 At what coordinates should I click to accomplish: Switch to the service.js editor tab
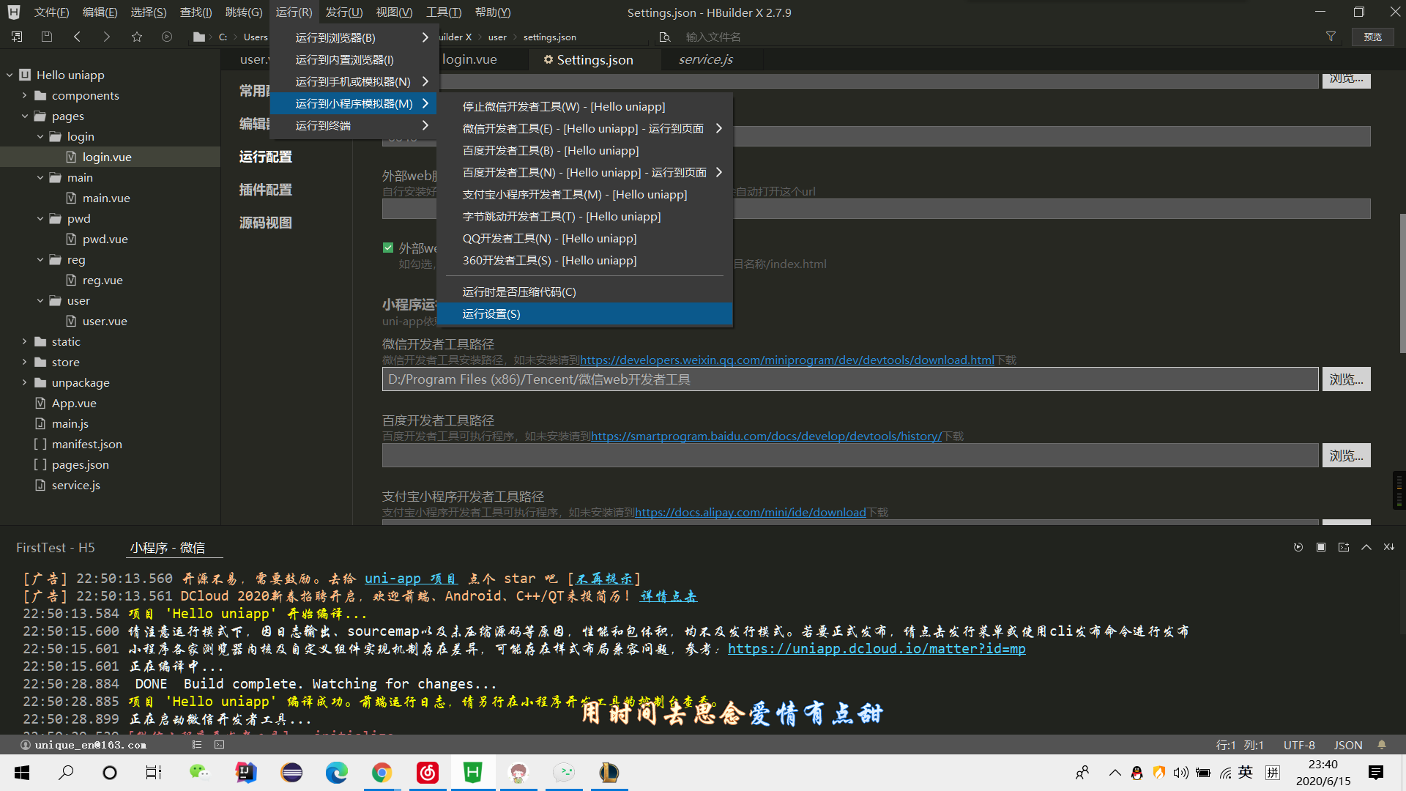705,59
